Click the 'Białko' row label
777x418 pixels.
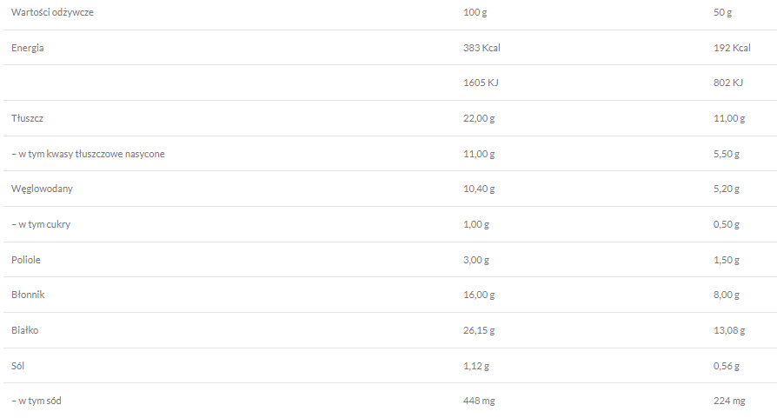24,330
